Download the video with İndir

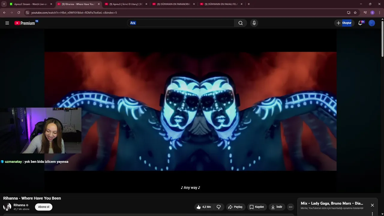tap(277, 207)
